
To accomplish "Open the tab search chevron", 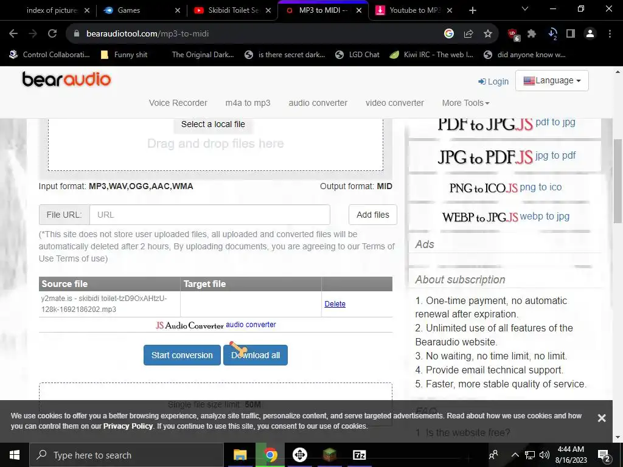I will 525,9.
